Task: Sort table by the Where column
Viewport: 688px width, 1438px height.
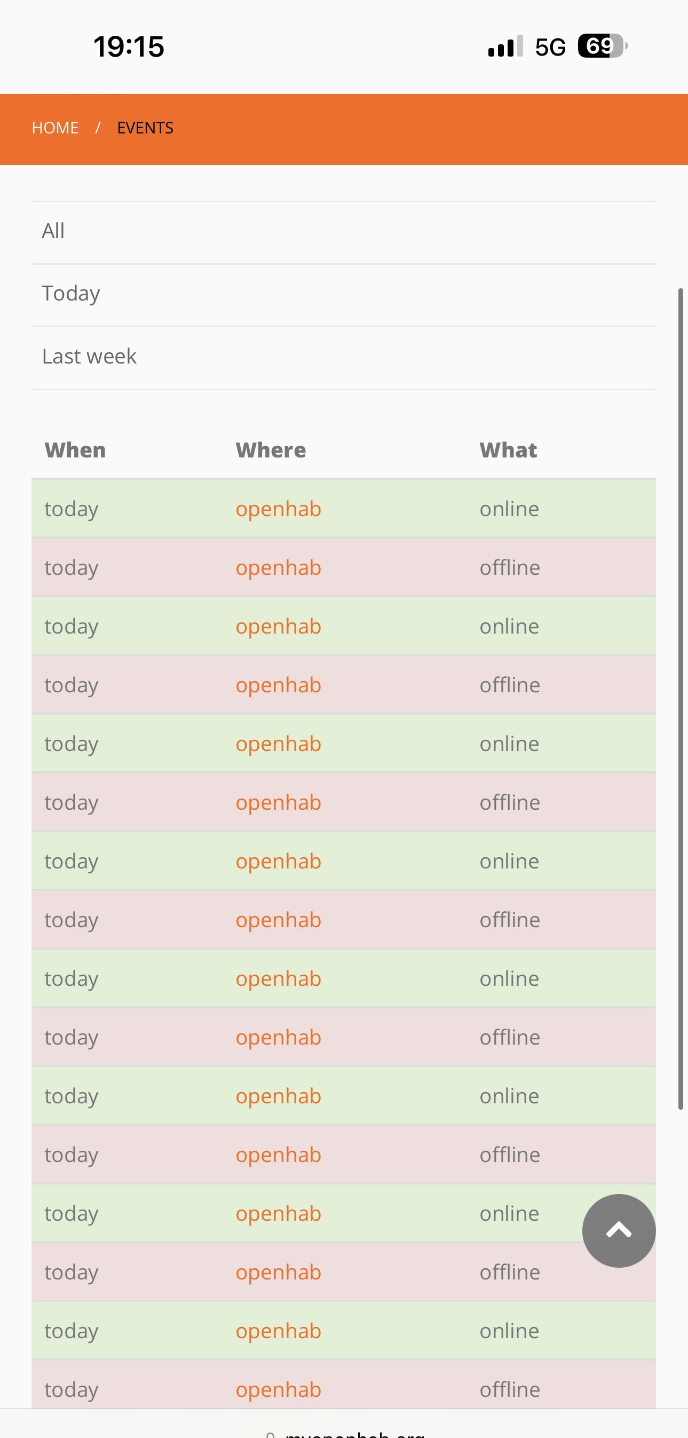Action: (271, 449)
